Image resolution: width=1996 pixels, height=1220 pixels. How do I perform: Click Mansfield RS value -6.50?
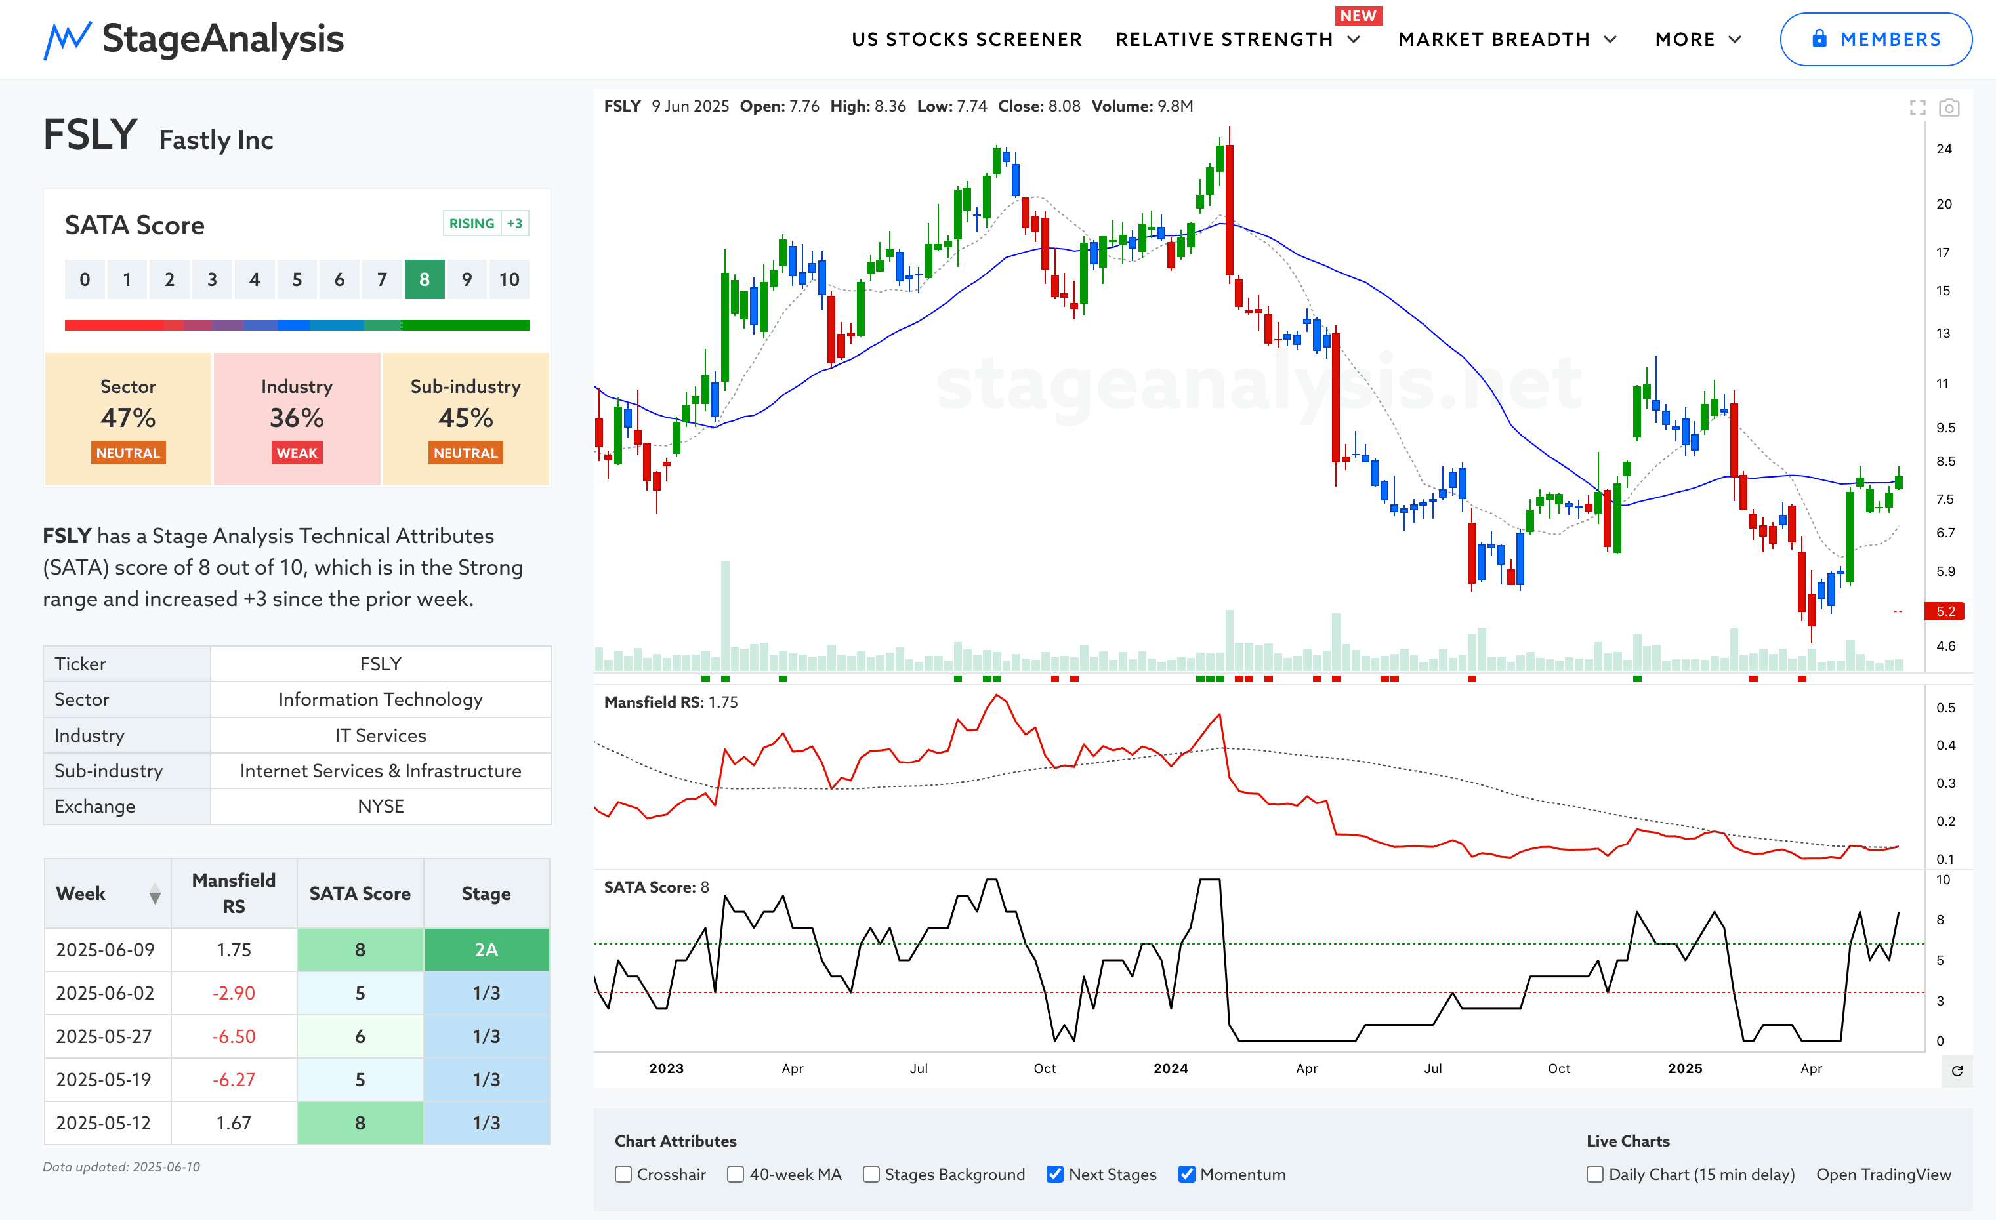(234, 1036)
